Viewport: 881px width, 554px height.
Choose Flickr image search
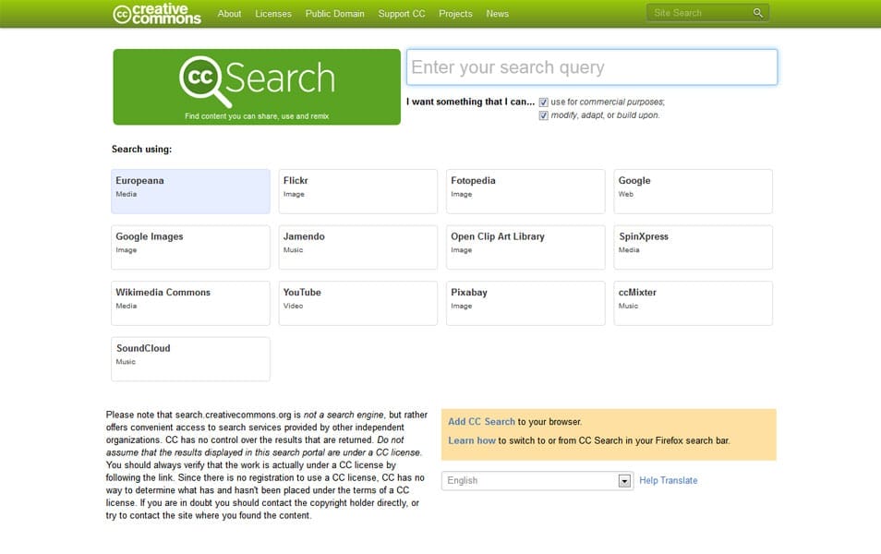pyautogui.click(x=357, y=190)
